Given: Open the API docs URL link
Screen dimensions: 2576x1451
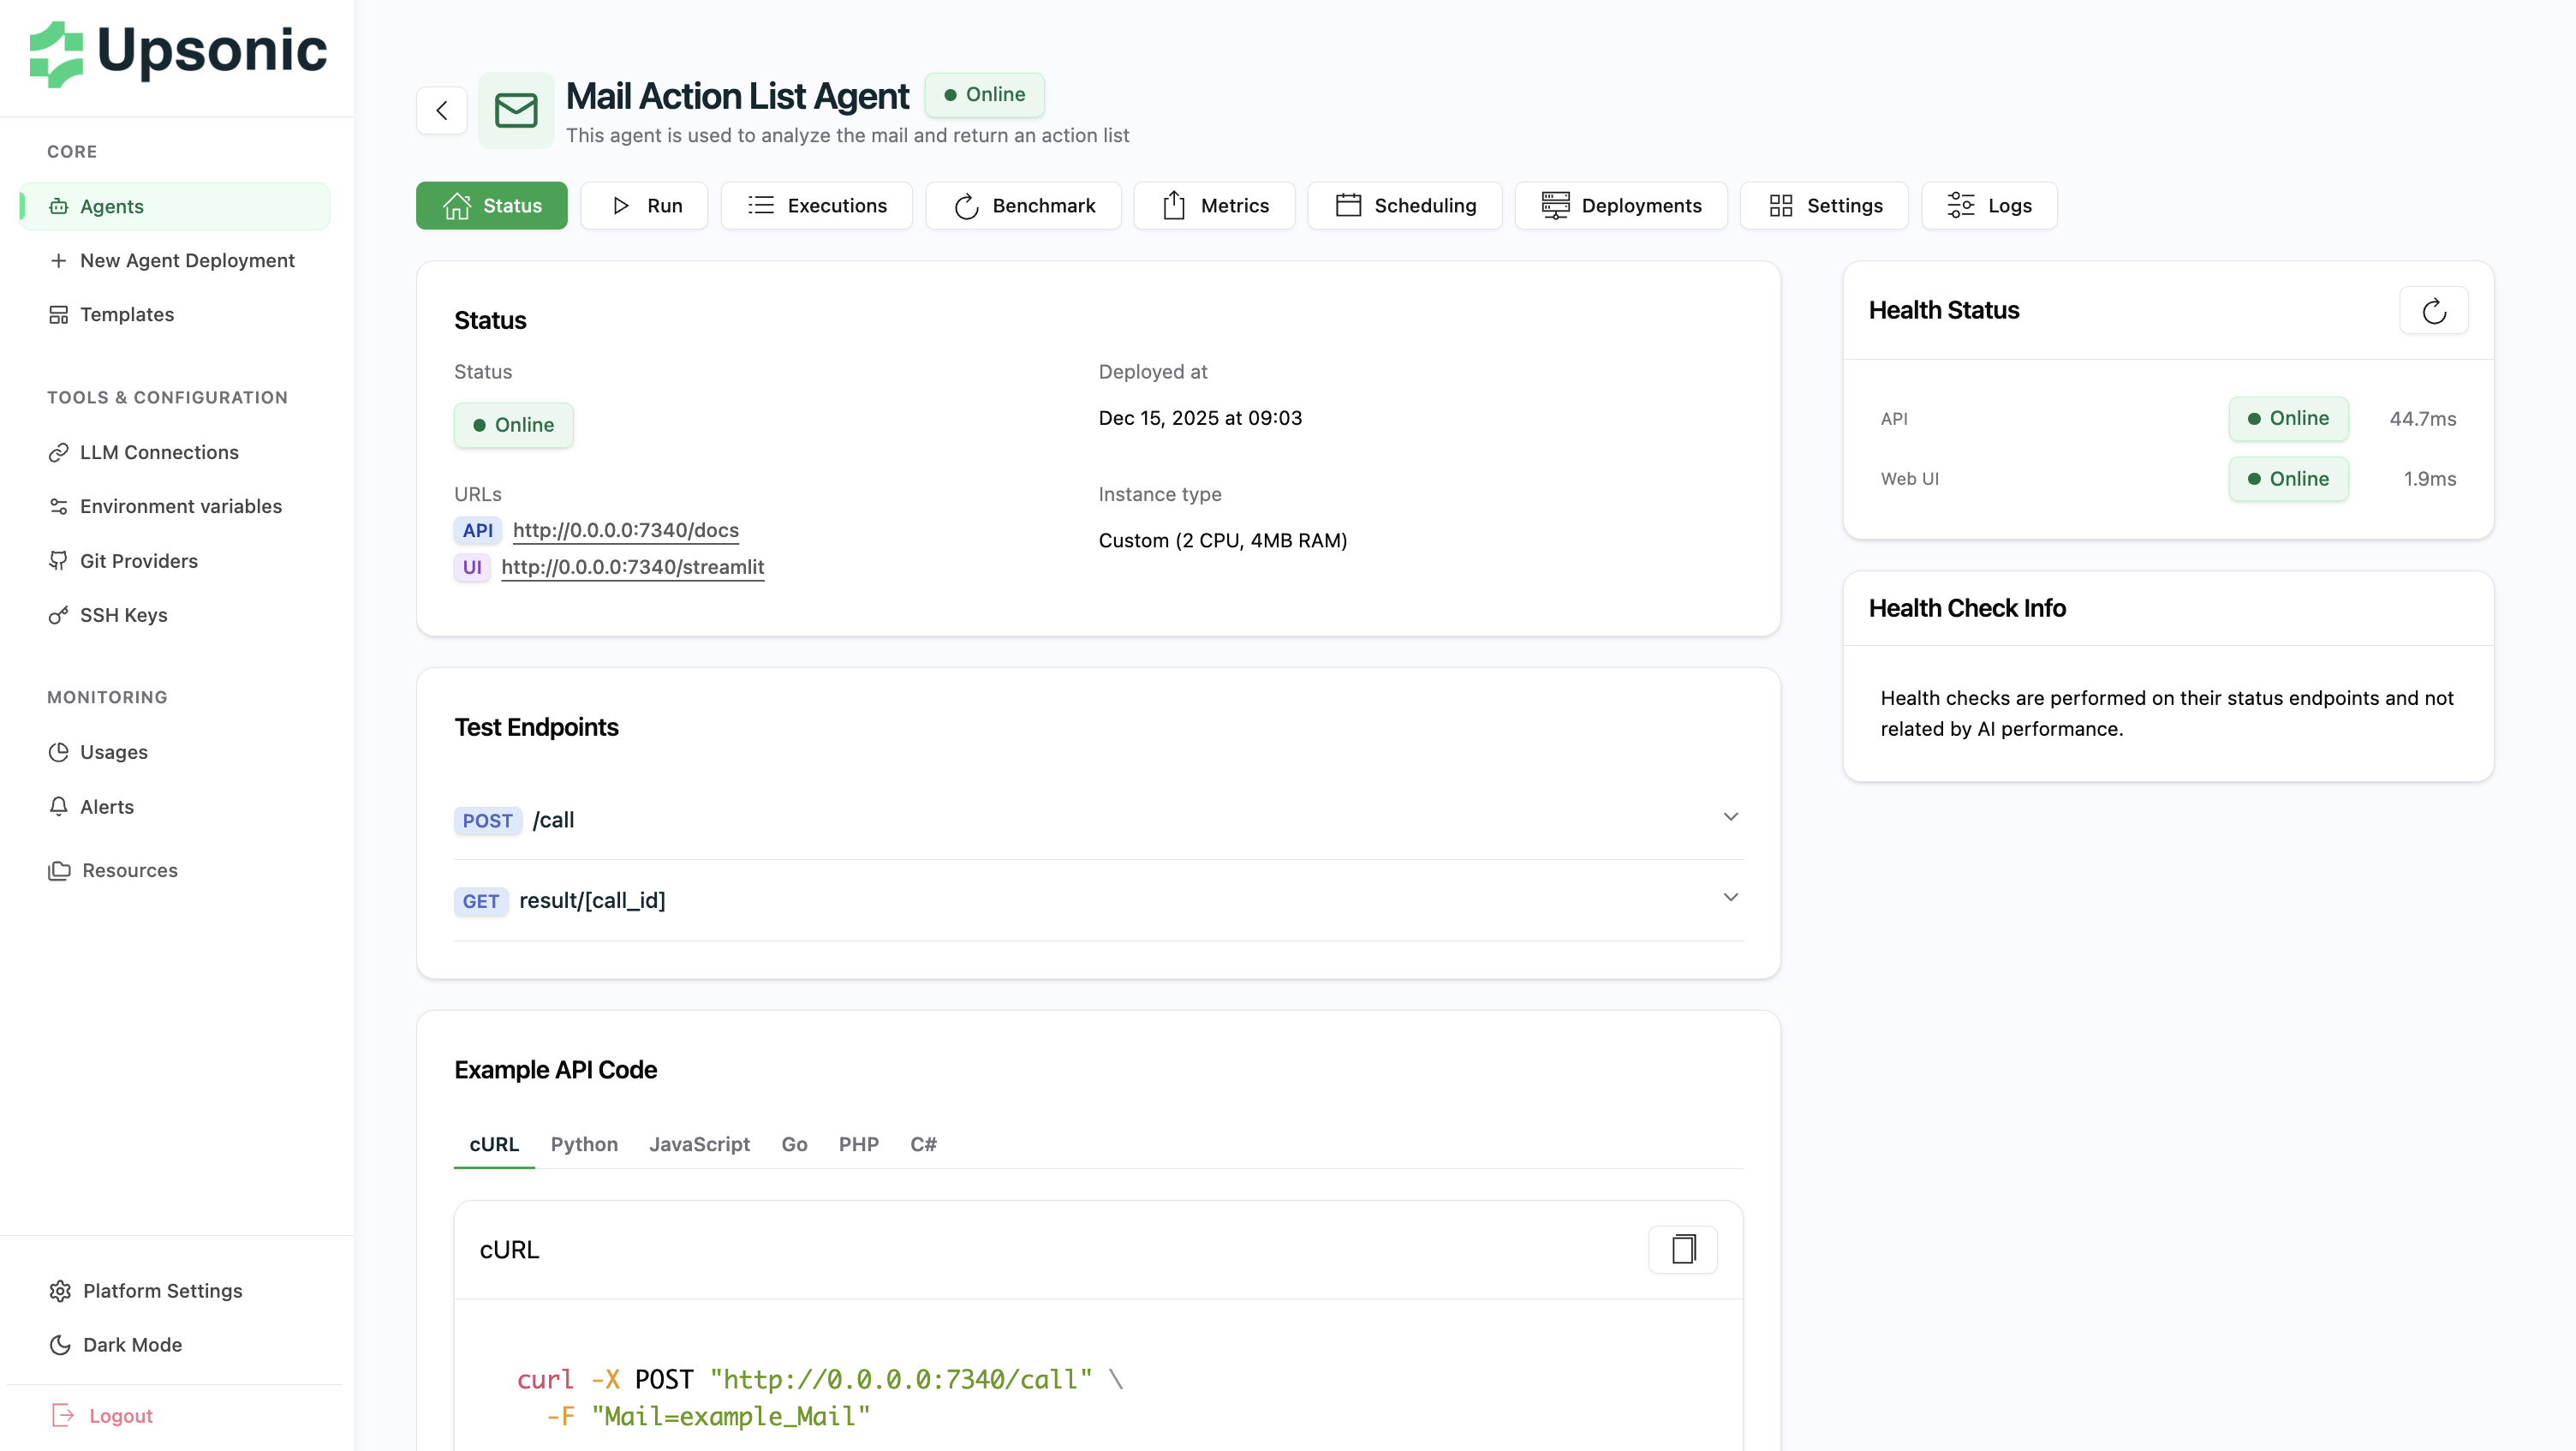Looking at the screenshot, I should tap(625, 530).
